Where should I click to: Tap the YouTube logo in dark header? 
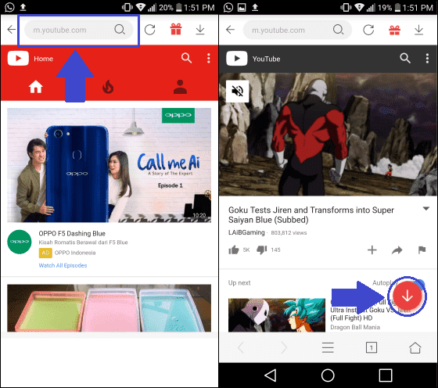pos(237,59)
